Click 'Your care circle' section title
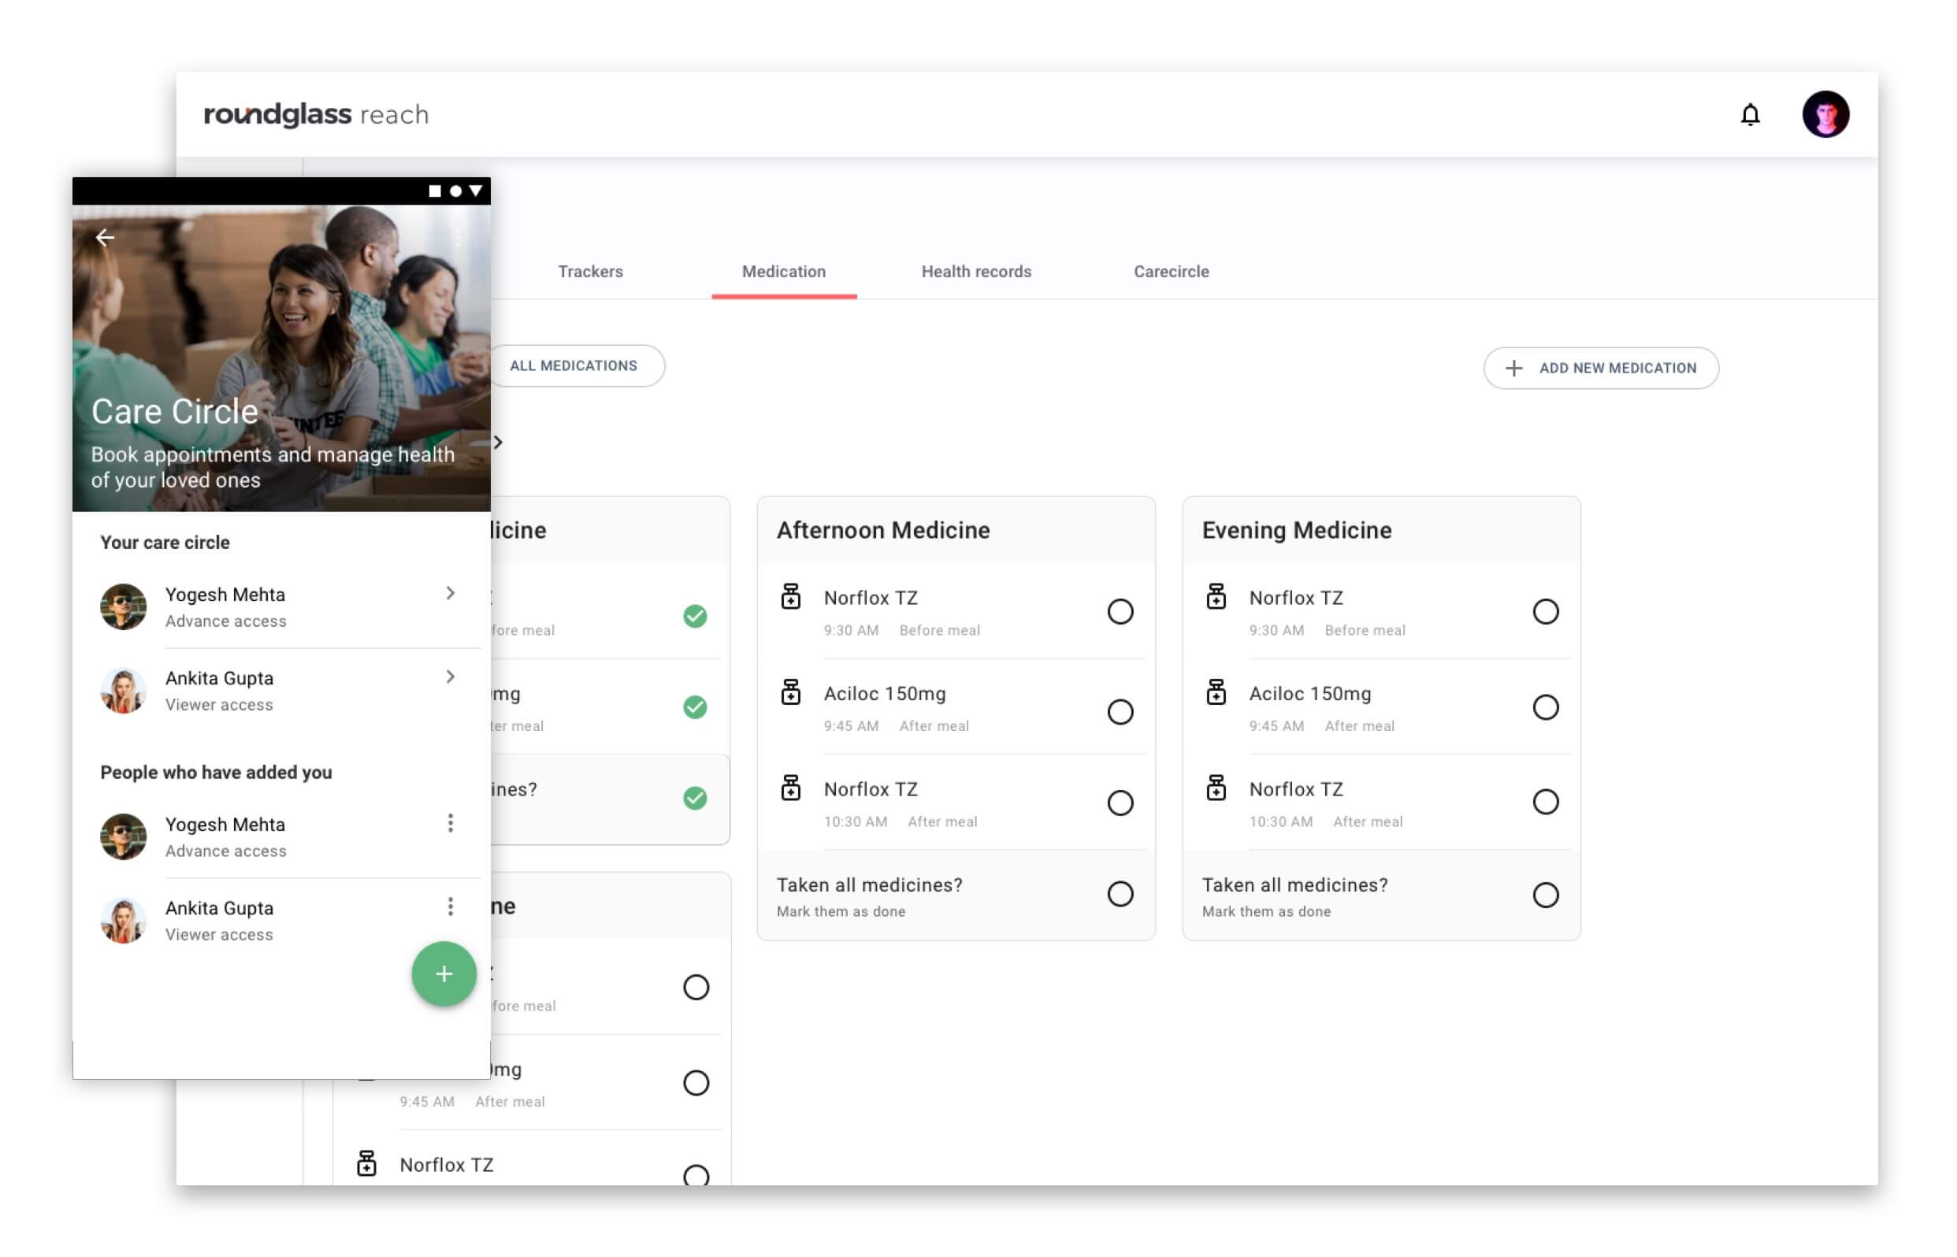 tap(165, 542)
